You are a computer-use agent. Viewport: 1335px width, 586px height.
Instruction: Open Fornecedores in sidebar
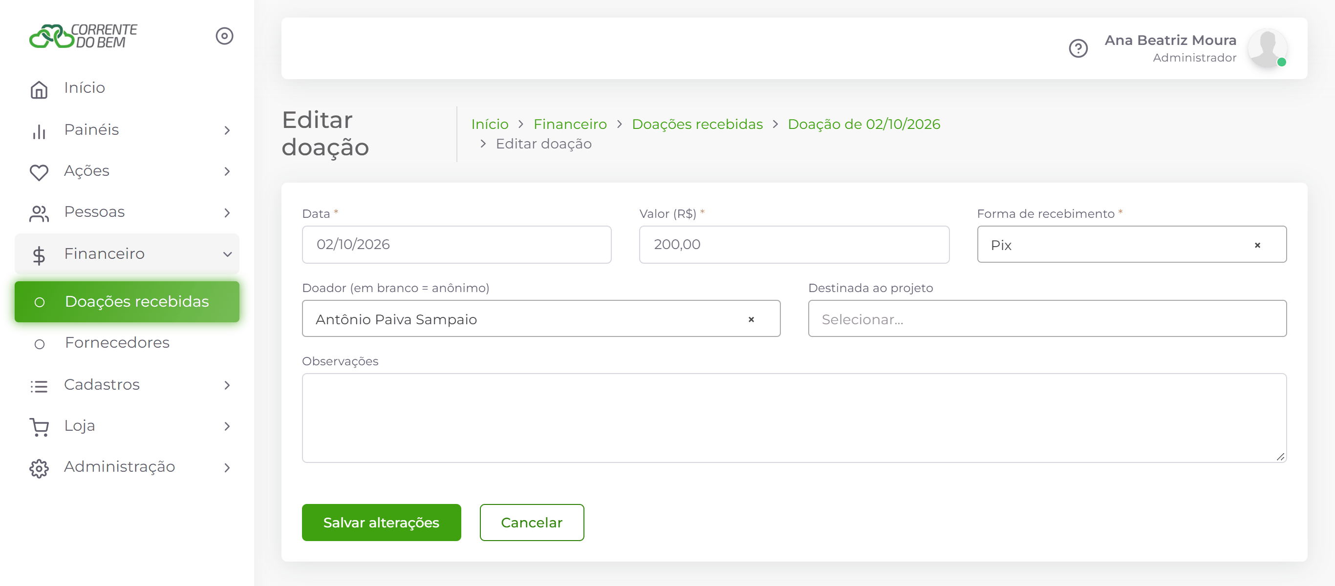[127, 342]
